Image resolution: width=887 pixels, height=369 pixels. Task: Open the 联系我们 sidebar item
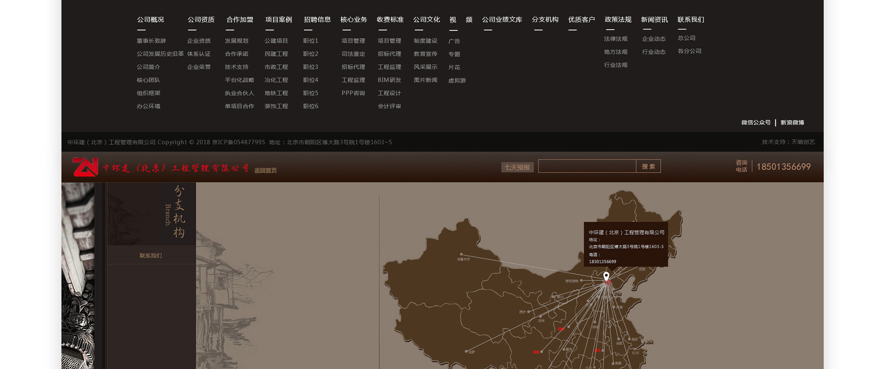coord(151,256)
